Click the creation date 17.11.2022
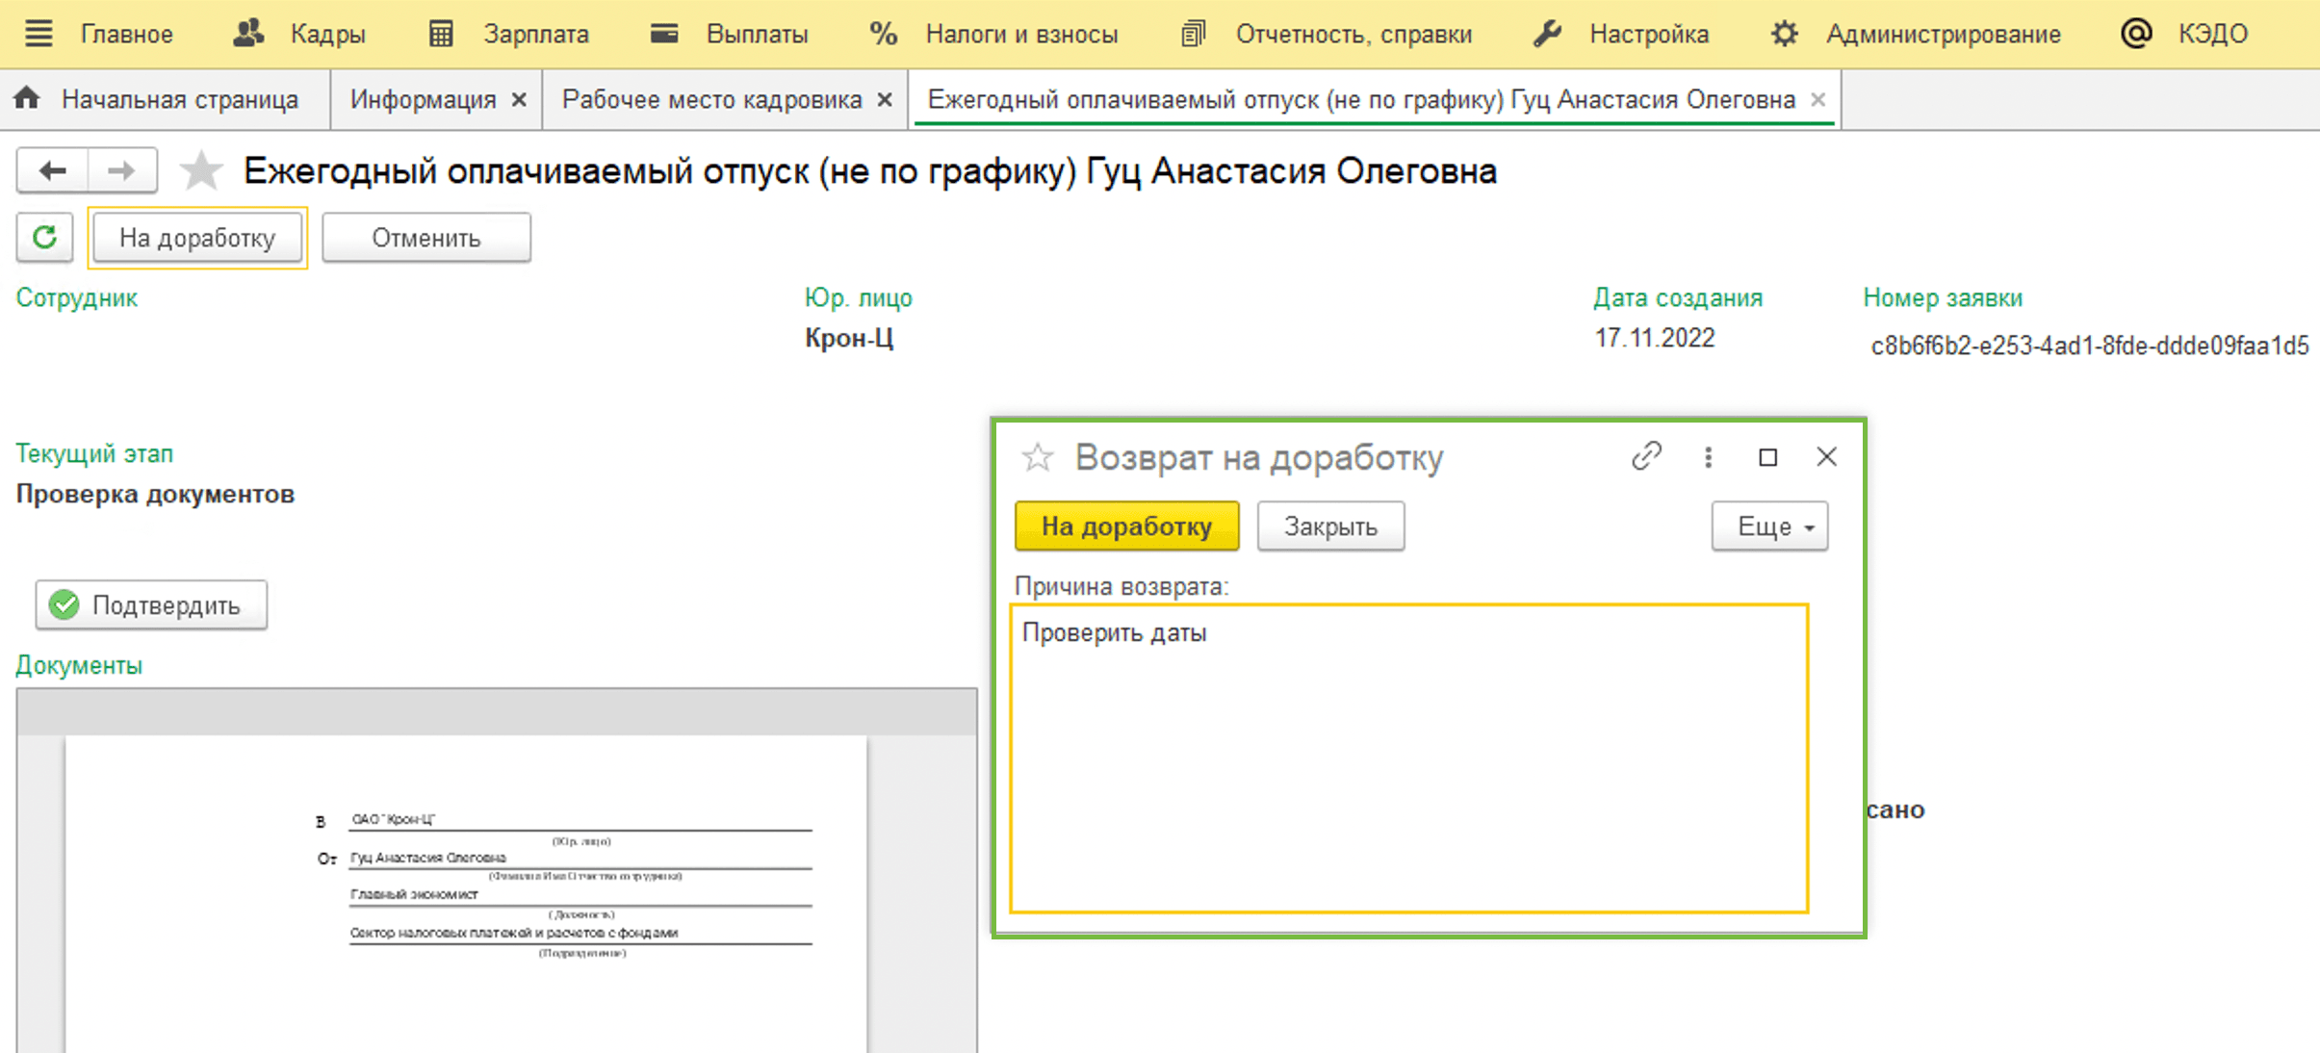Screen dimensions: 2320x1053 [1655, 339]
